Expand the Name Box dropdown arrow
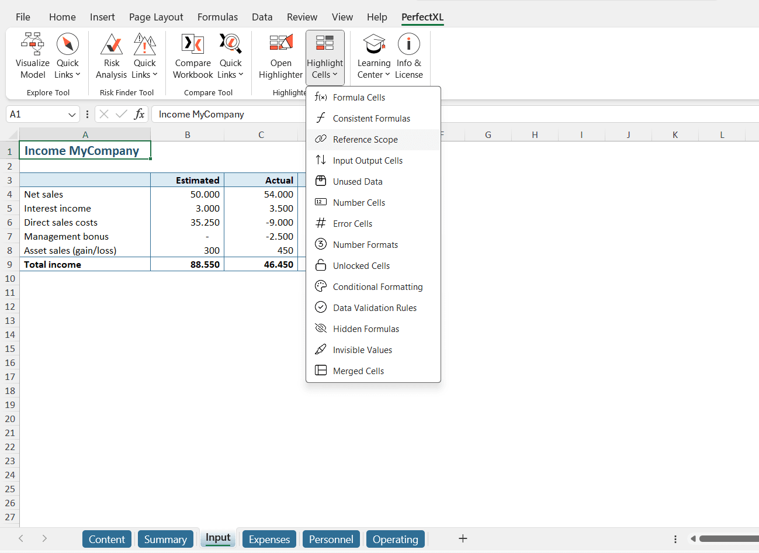Viewport: 759px width, 553px height. (72, 115)
